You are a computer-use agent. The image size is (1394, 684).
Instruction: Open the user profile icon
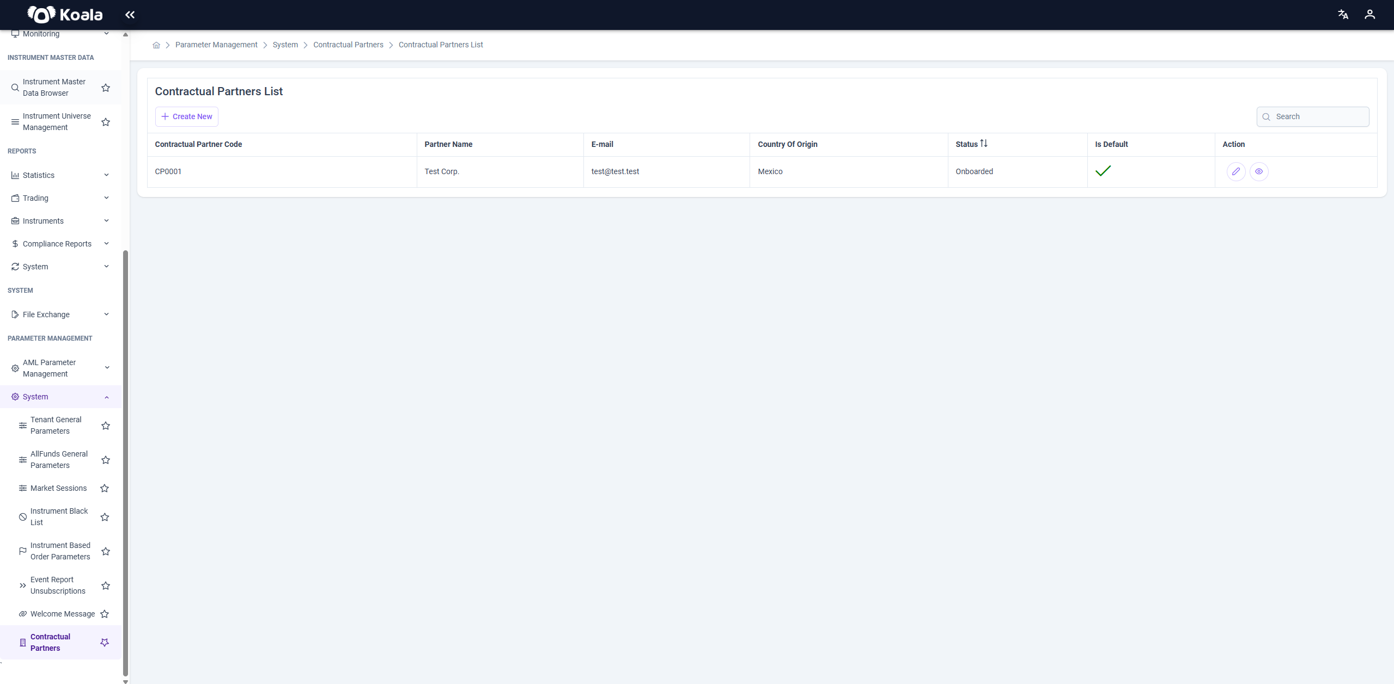[x=1369, y=15]
